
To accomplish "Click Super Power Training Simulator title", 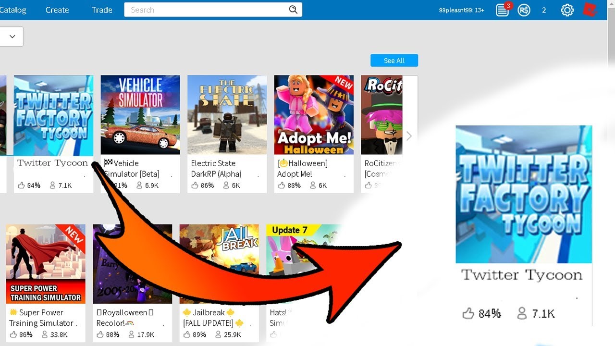I will 41,318.
